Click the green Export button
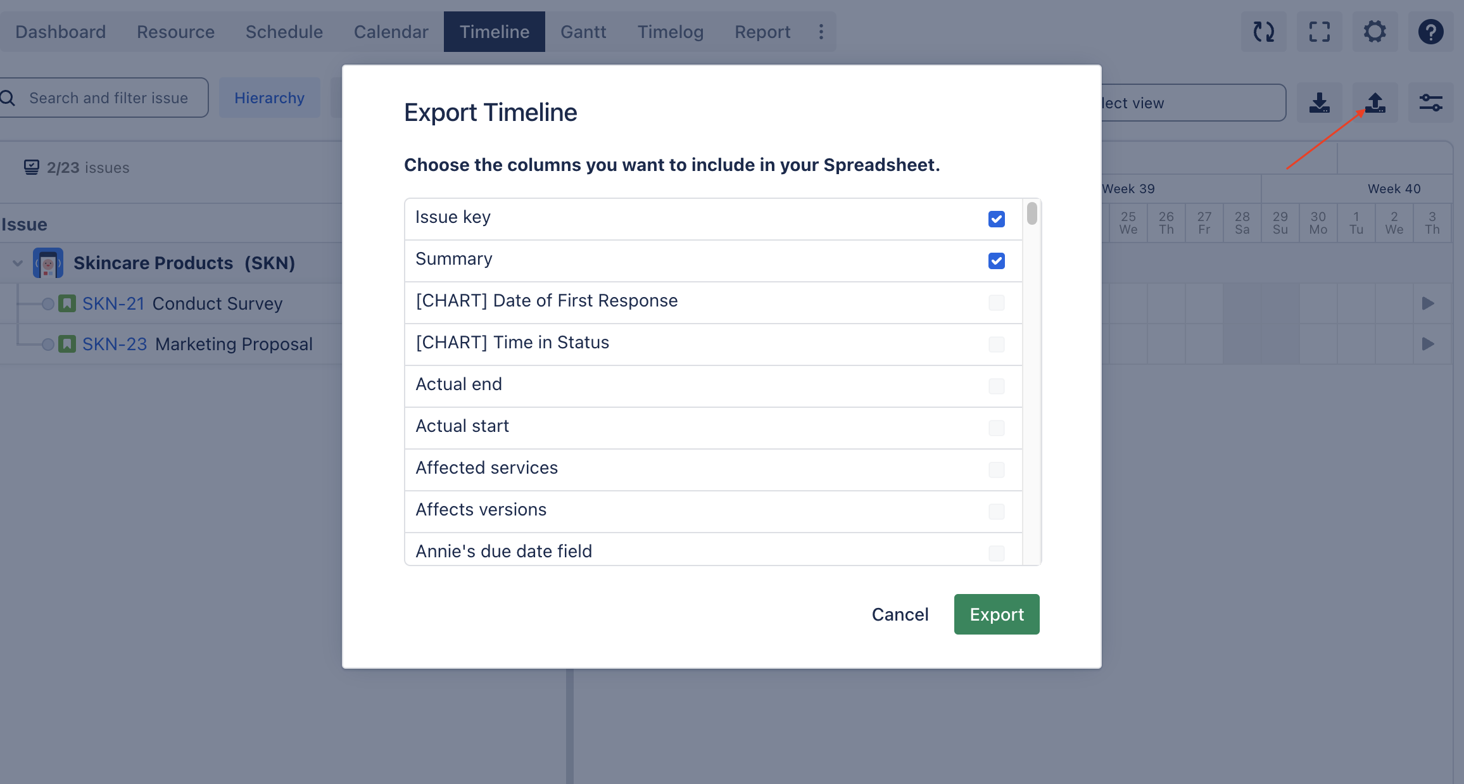Viewport: 1464px width, 784px height. pyautogui.click(x=997, y=614)
